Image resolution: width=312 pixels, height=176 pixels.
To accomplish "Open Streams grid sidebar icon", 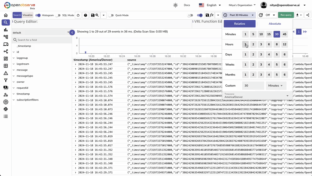I will [x=6, y=66].
